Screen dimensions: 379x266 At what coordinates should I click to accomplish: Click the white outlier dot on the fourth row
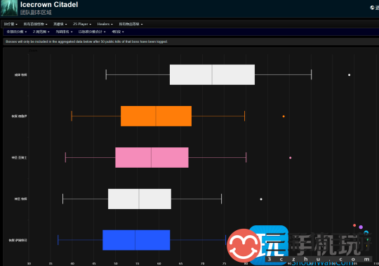tap(261, 199)
